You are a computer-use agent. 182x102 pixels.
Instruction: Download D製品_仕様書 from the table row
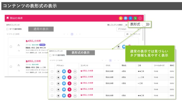click(x=69, y=90)
